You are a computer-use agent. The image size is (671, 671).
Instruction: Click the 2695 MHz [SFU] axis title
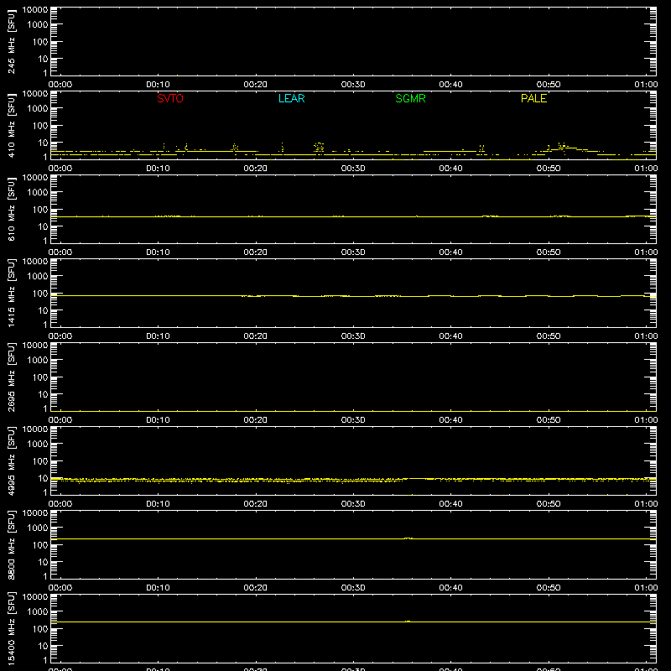pos(11,377)
